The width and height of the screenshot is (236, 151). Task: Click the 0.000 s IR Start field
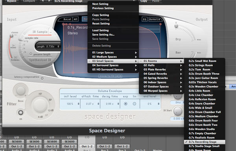pos(177,118)
